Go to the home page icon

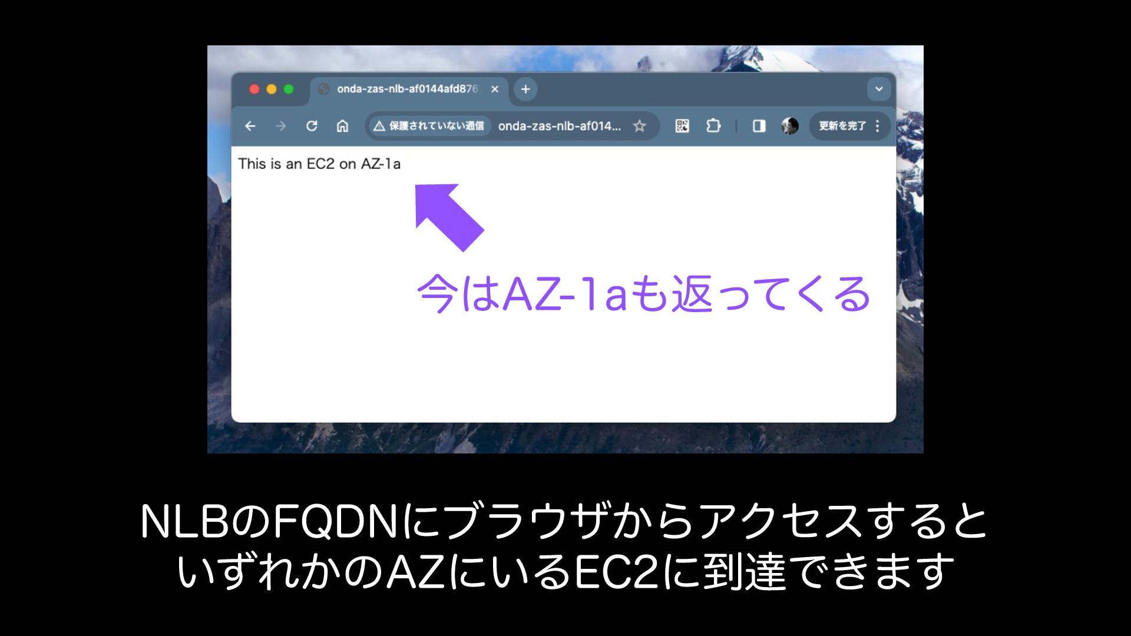(x=342, y=126)
